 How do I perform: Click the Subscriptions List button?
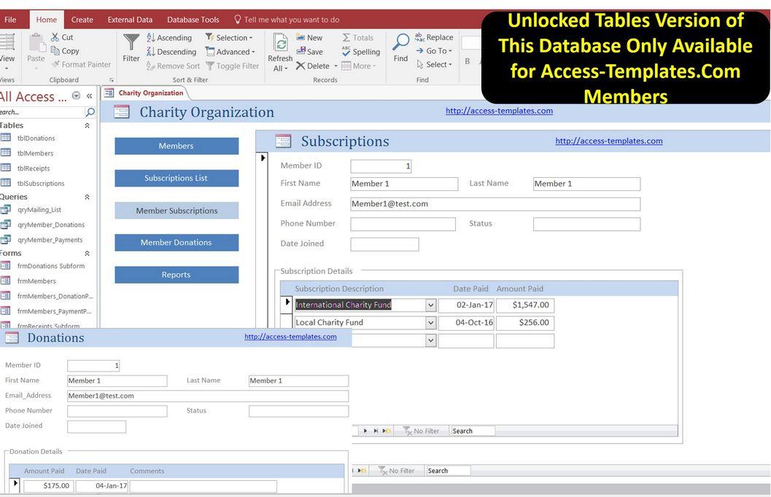(x=177, y=179)
